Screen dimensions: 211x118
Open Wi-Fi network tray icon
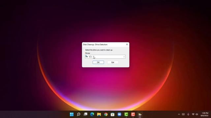[x=193, y=114]
